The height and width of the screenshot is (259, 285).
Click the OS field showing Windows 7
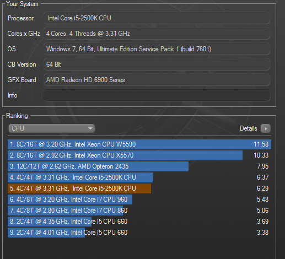157,49
